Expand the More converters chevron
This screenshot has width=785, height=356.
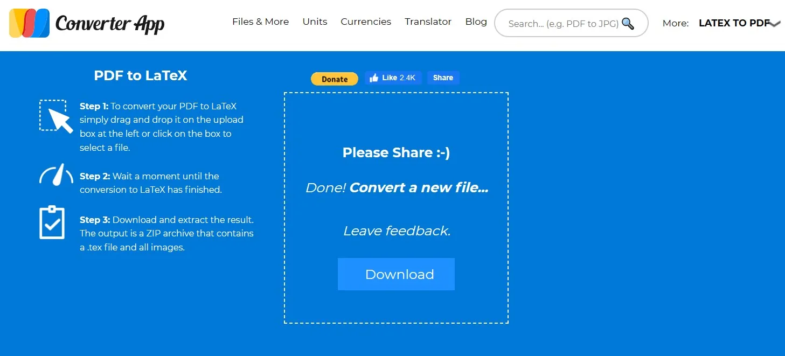(775, 24)
